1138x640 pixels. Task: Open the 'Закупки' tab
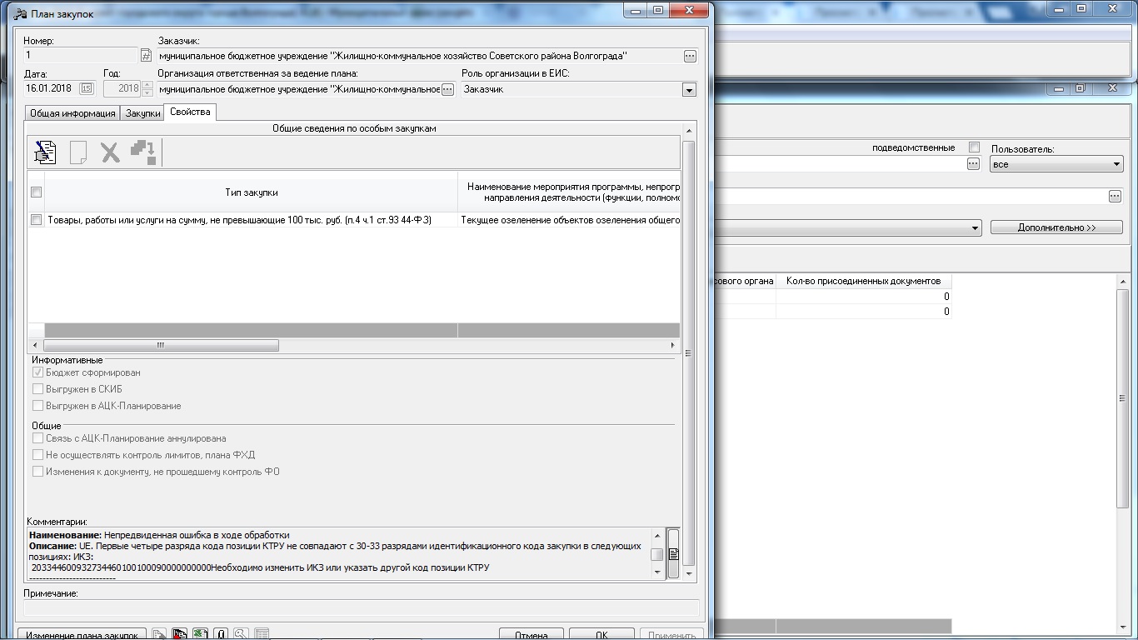tap(142, 113)
